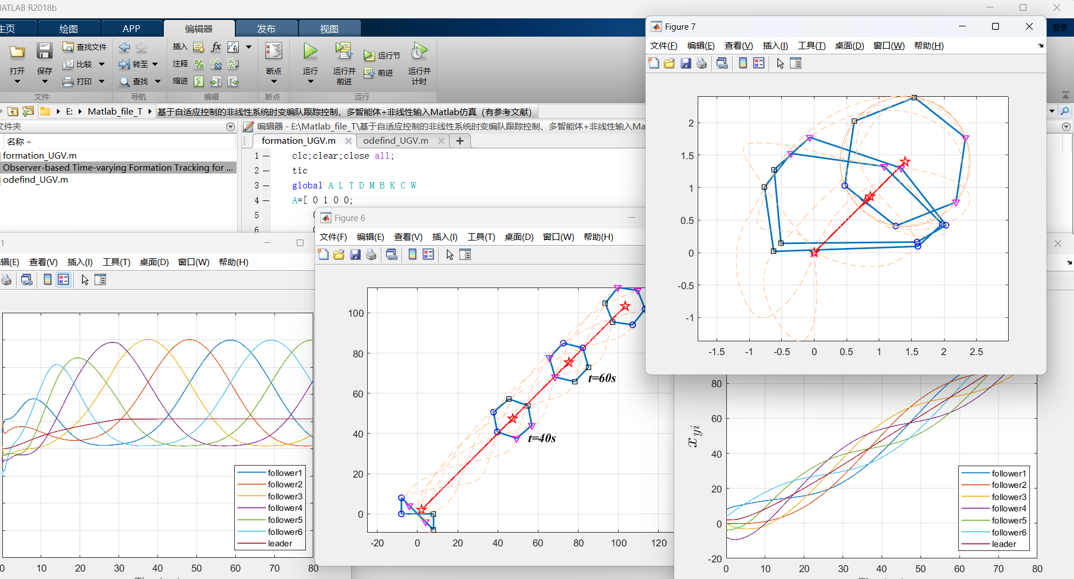The height and width of the screenshot is (579, 1074).
Task: Click the green Run (运行) button
Action: (310, 52)
